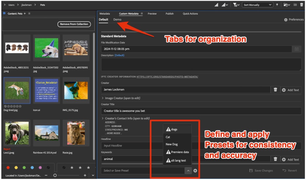The image size is (306, 180).
Task: Open Preferences via the gear icon
Action: tap(286, 20)
